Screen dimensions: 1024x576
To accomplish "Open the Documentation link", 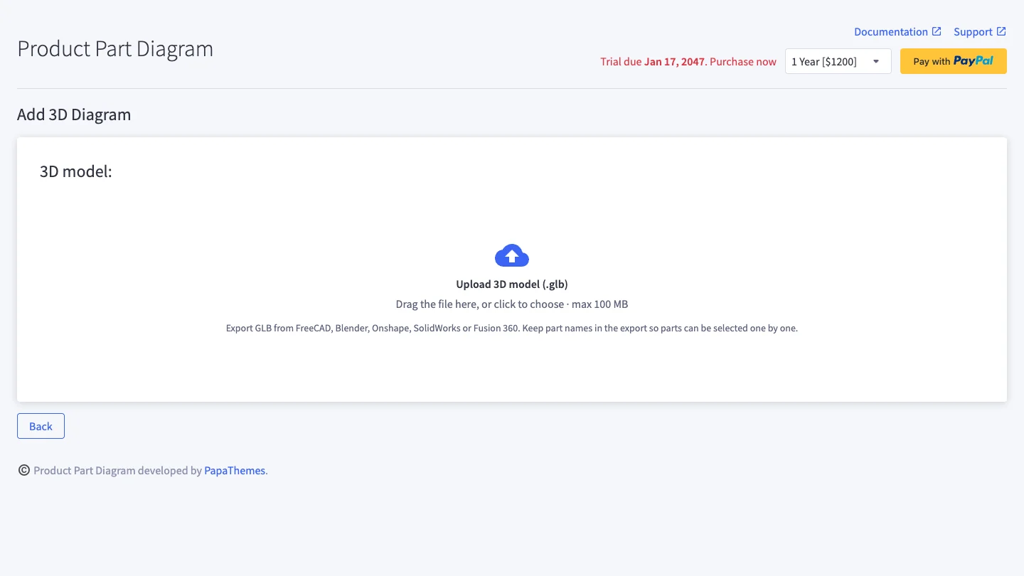I will pyautogui.click(x=897, y=32).
